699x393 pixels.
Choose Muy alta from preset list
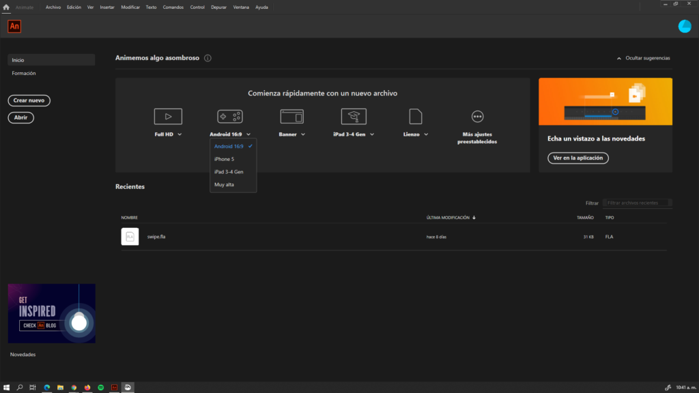point(224,184)
